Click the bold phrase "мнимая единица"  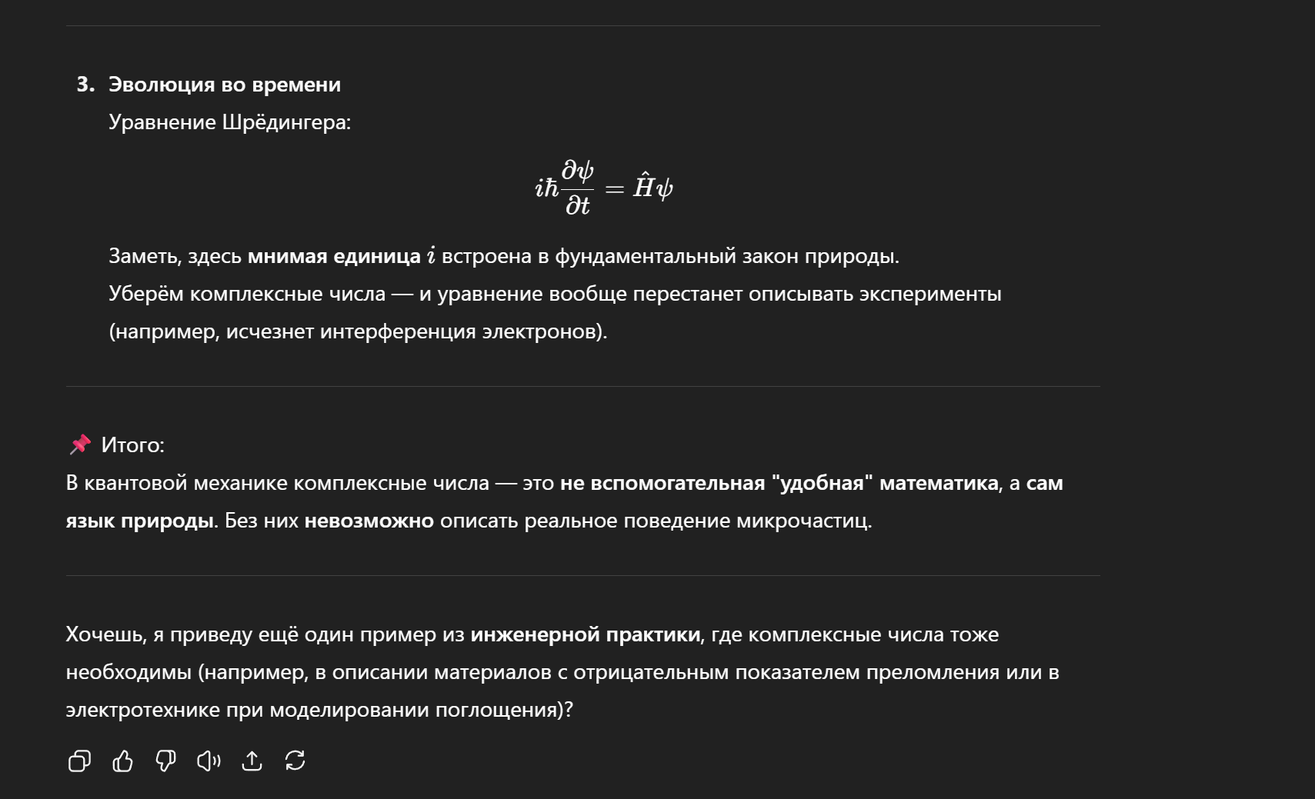coord(333,256)
